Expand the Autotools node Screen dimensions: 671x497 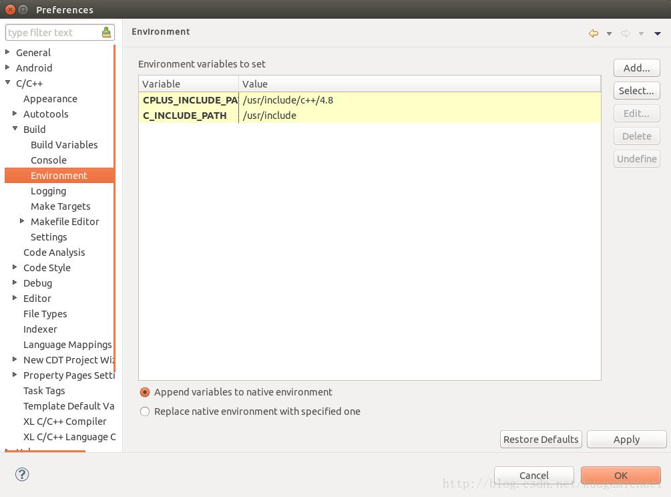click(x=15, y=114)
